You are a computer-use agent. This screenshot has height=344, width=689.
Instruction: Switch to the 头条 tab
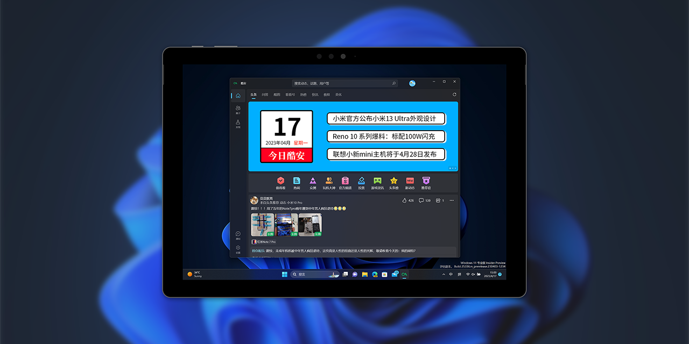click(254, 95)
